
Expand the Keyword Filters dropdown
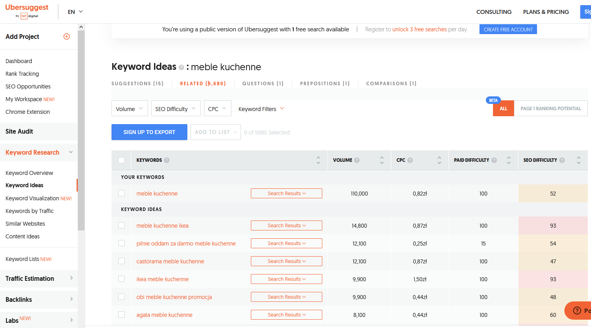(261, 108)
